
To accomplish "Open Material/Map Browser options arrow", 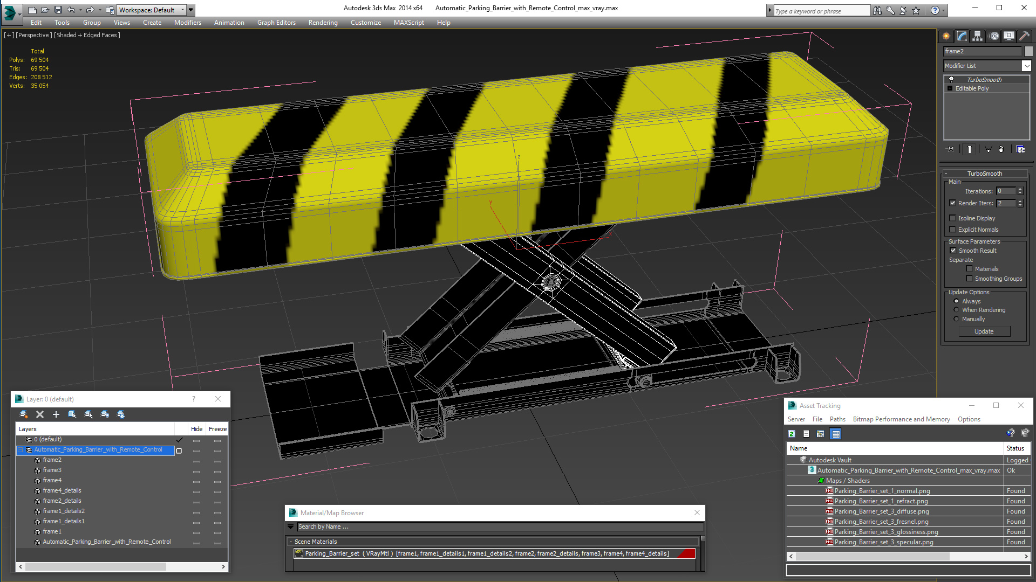I will (x=291, y=527).
